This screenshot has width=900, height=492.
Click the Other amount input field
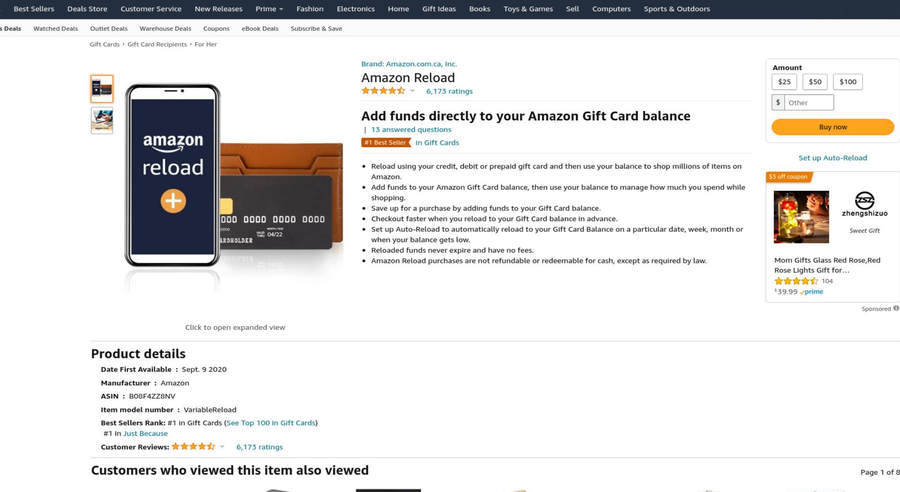point(809,103)
